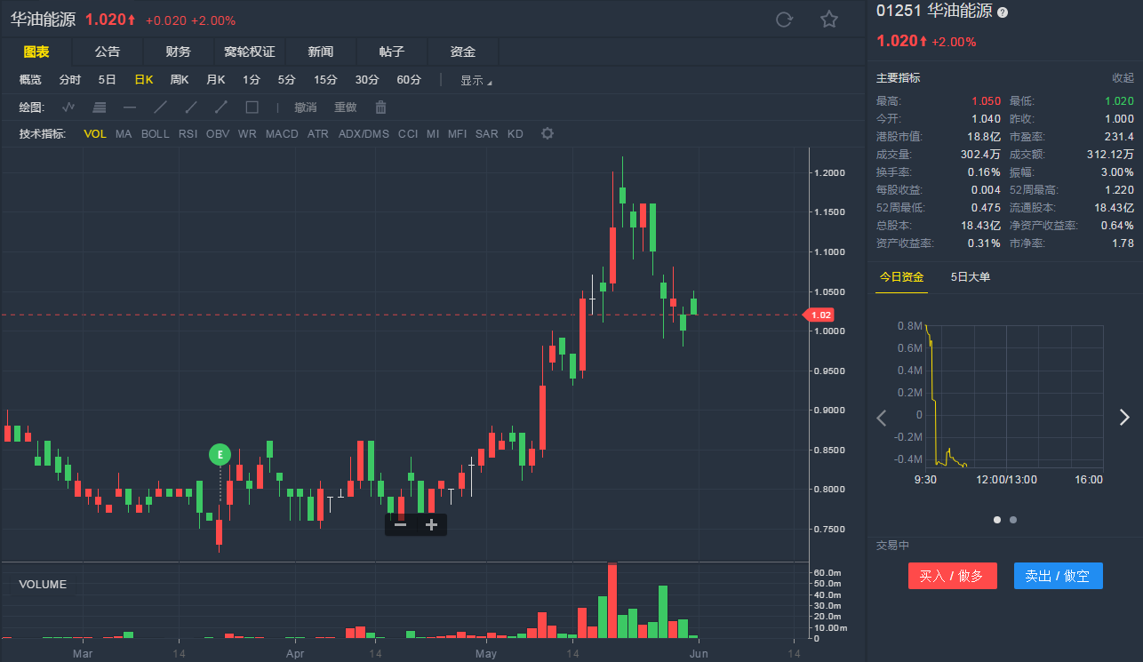Click 重做 to redo drawing
Viewport: 1143px width, 662px height.
pos(345,108)
